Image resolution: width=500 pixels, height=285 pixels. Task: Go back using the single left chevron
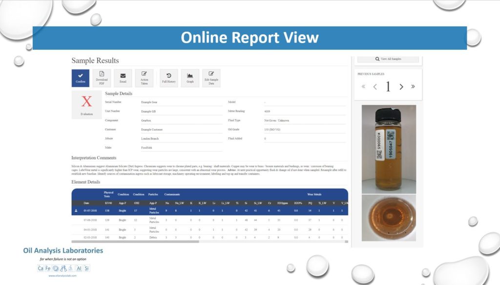375,86
